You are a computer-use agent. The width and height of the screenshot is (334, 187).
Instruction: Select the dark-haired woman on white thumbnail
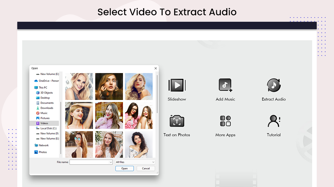139,144
